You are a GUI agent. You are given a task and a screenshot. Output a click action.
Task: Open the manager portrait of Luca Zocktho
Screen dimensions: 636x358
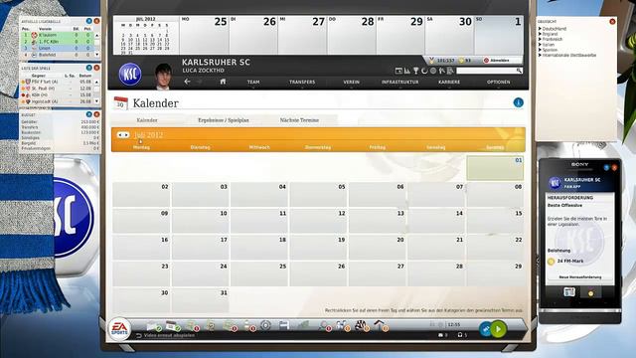(x=163, y=77)
